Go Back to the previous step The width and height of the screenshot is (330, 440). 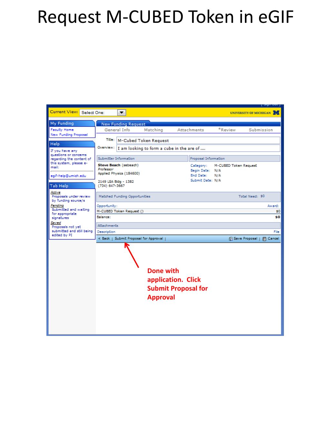click(x=104, y=239)
